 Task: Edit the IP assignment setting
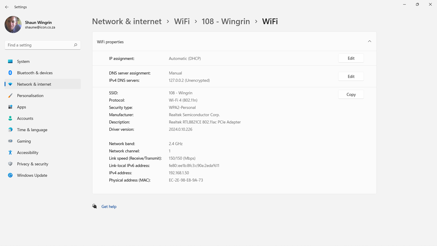[x=351, y=58]
